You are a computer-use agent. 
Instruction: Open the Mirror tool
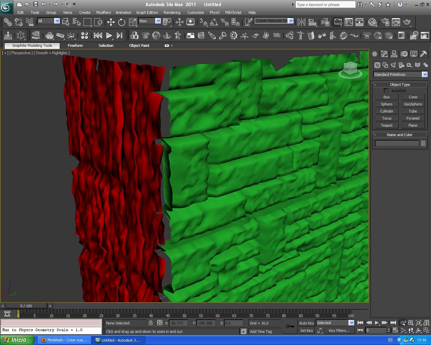302,22
